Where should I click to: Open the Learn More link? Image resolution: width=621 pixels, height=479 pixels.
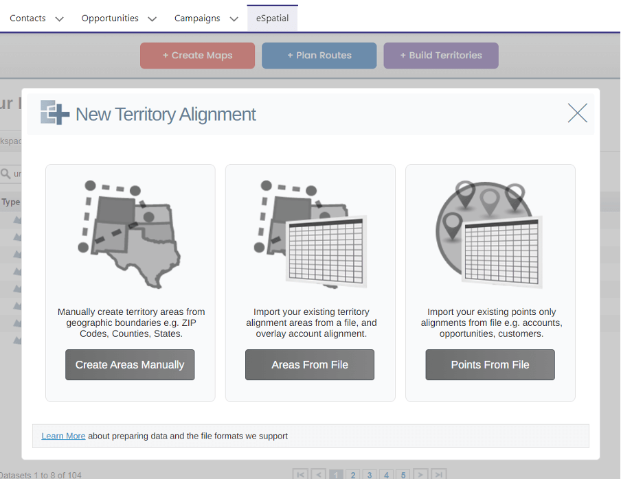(x=63, y=436)
